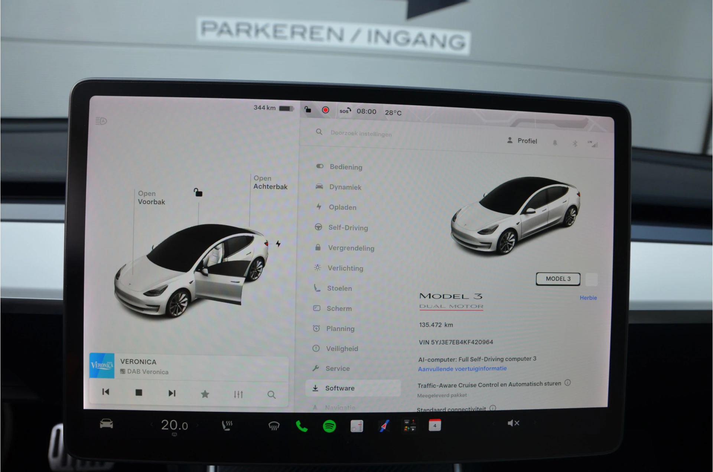Screen dimensions: 713x472
Task: Unlock the car using the padlock above the car
Action: pyautogui.click(x=198, y=192)
